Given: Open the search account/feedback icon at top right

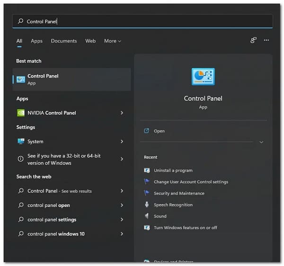Looking at the screenshot, I should 253,40.
